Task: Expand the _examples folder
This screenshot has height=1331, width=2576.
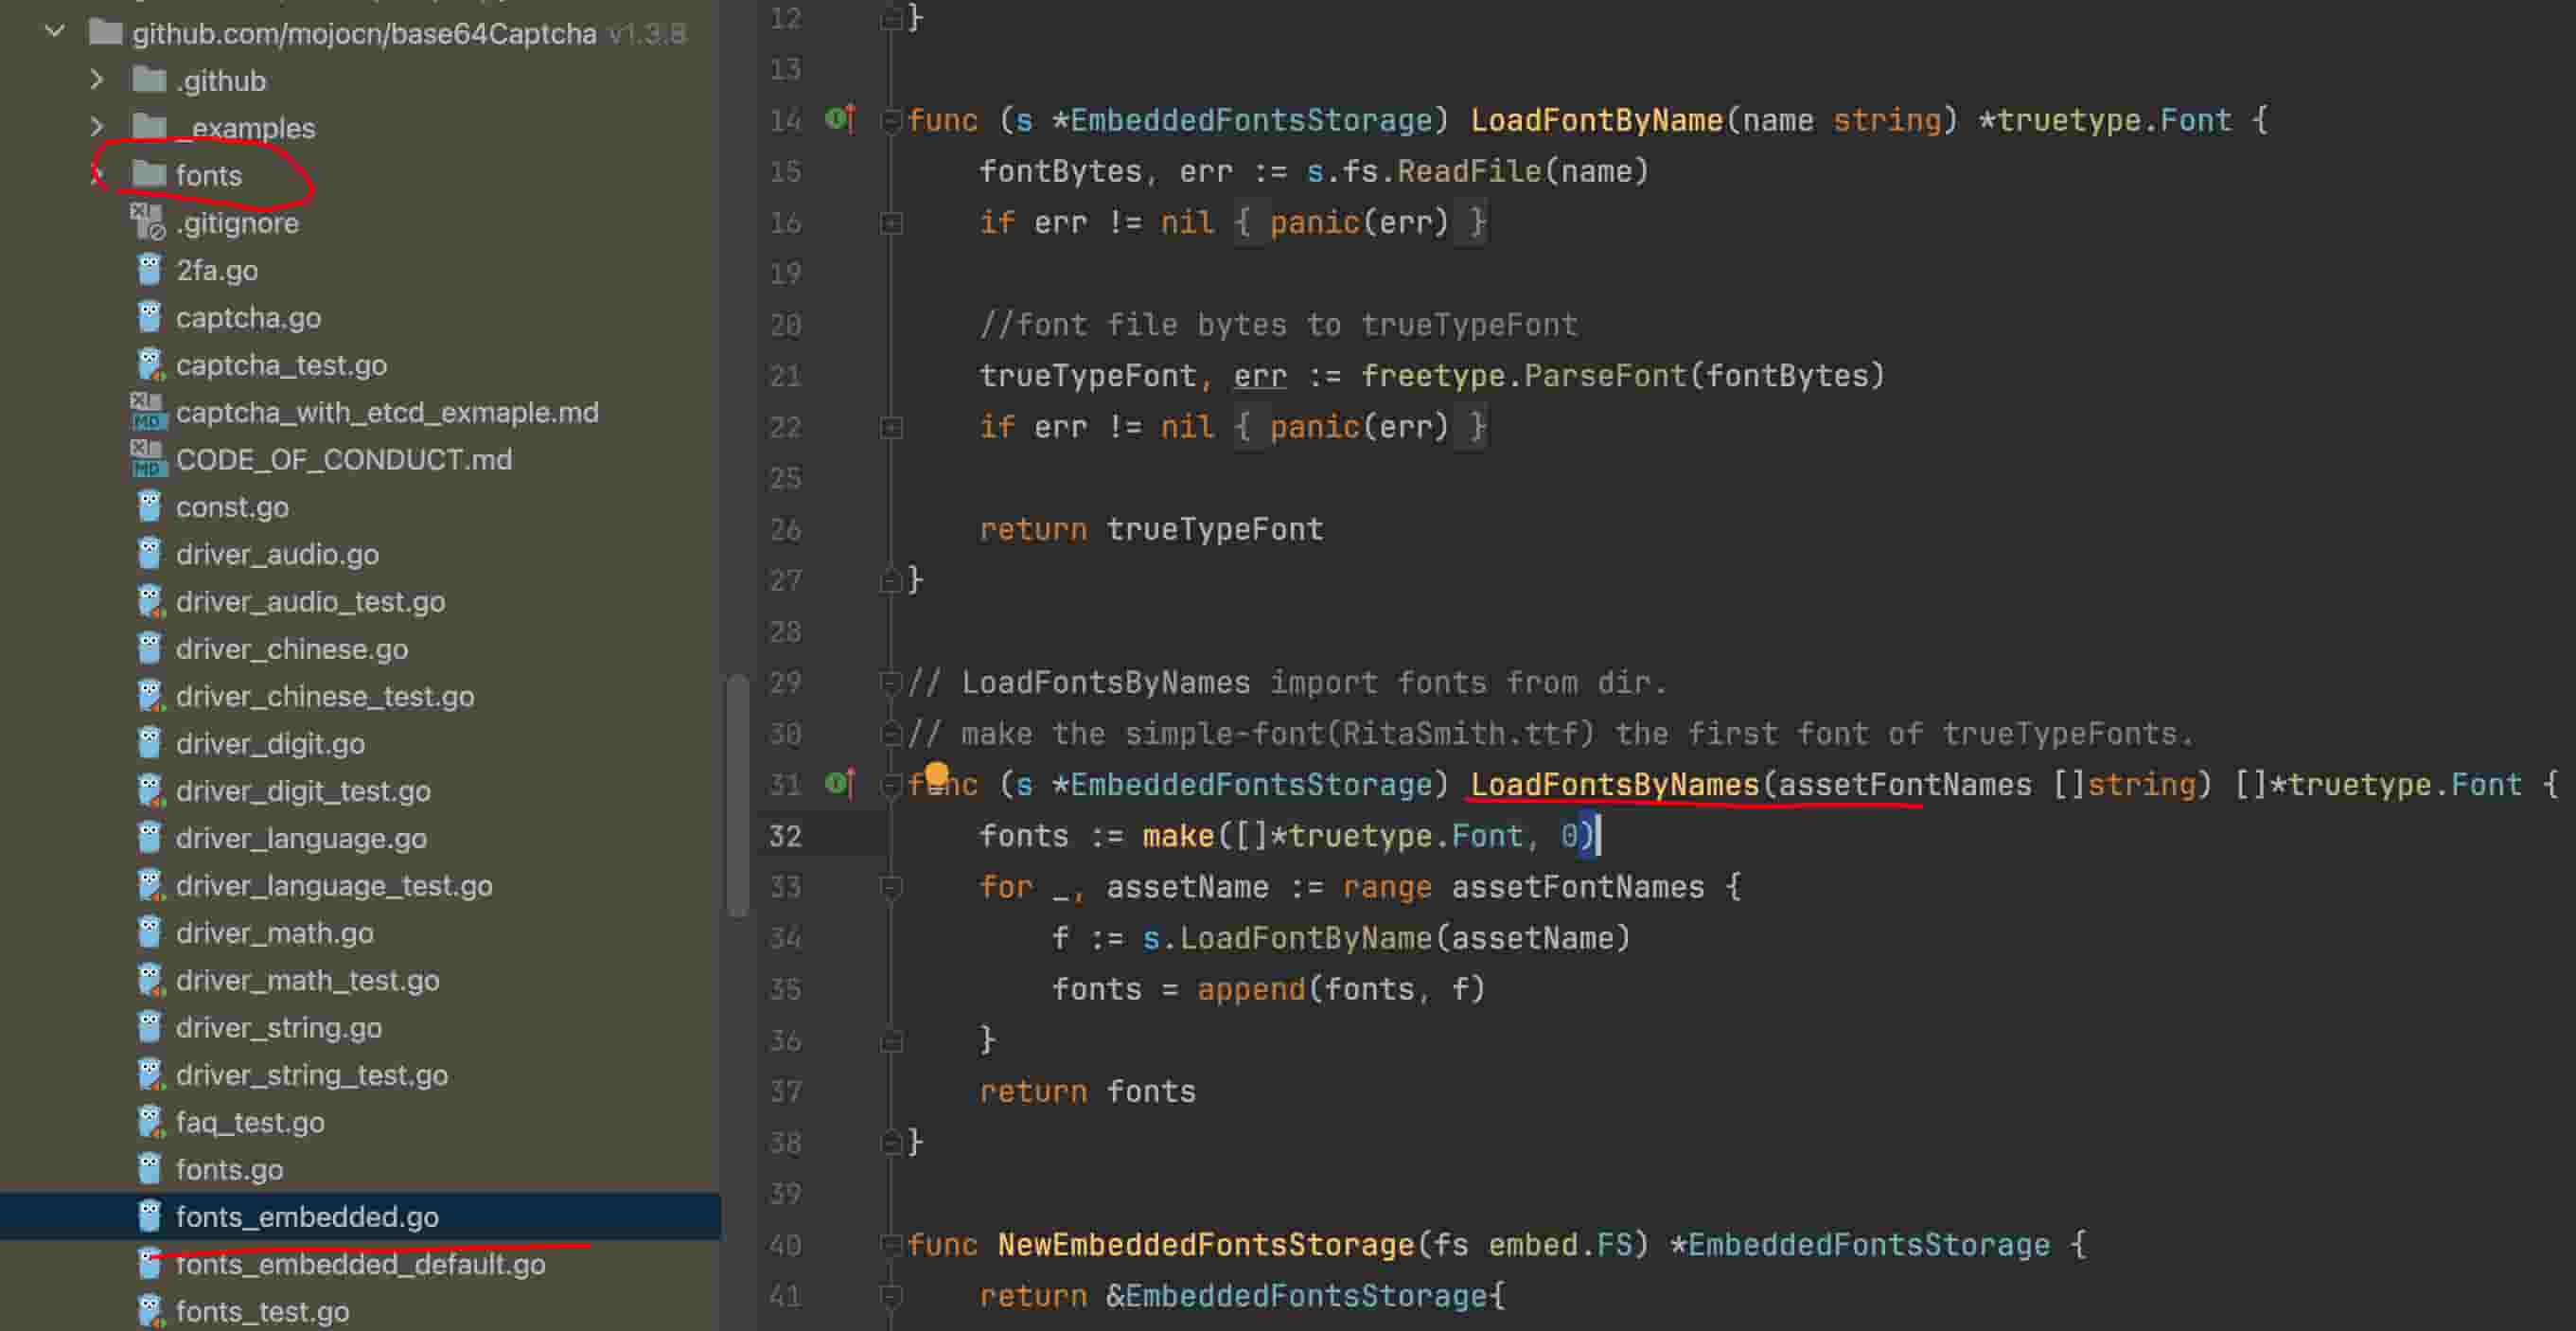Action: [97, 127]
